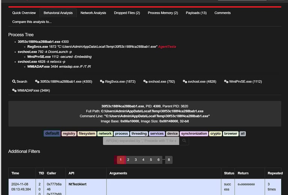This screenshot has width=288, height=195.
Task: Click gears icon beside WmiPrvSE.exe (1112)
Action: (226, 81)
